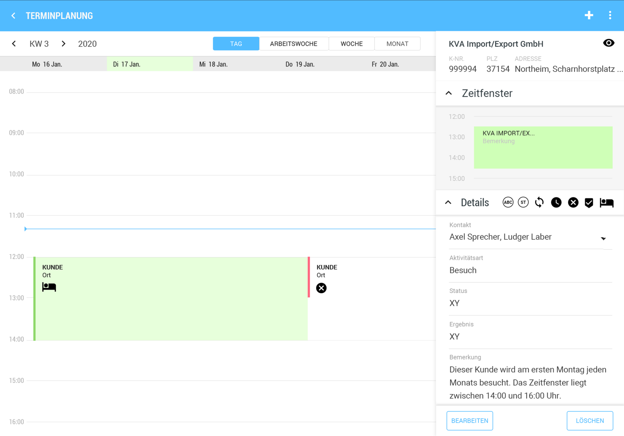This screenshot has width=624, height=436.
Task: Open the red-bordered KUNDE appointment
Action: tap(372, 277)
